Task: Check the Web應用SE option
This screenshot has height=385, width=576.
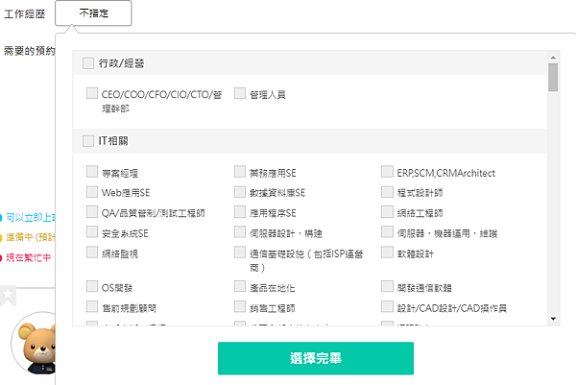Action: pos(92,192)
